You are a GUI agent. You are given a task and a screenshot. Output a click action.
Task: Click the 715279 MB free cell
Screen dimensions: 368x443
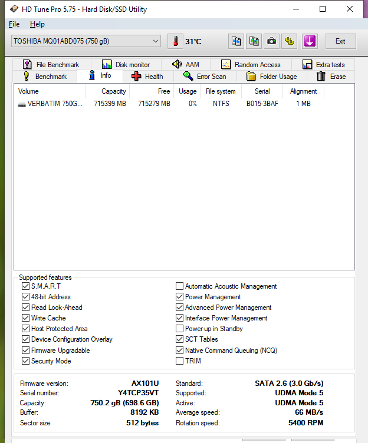click(x=154, y=104)
